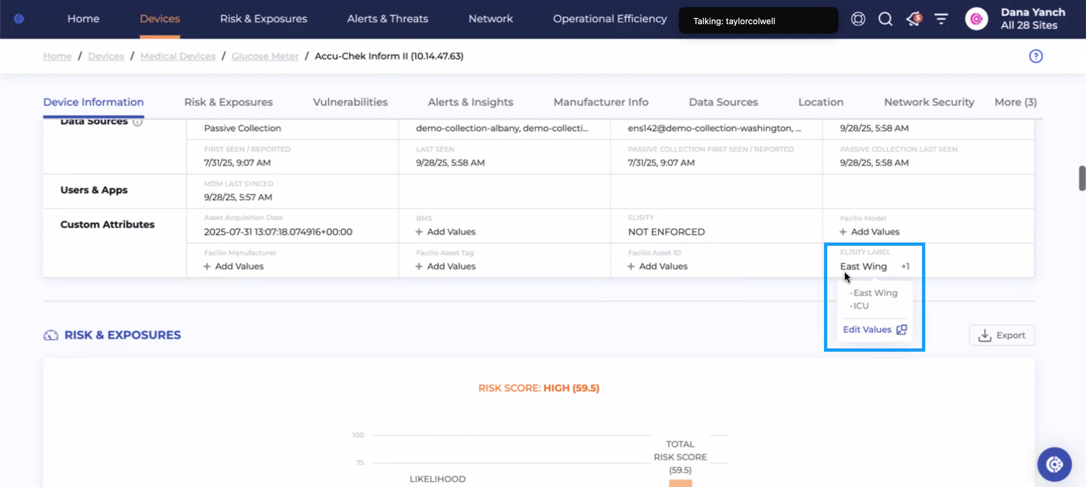Click plus icon for Facilio Model
This screenshot has height=487, width=1086.
coord(843,232)
